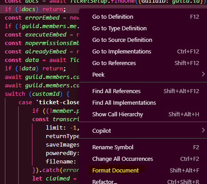Select Find All References
Image resolution: width=207 pixels, height=184 pixels.
tap(143, 91)
